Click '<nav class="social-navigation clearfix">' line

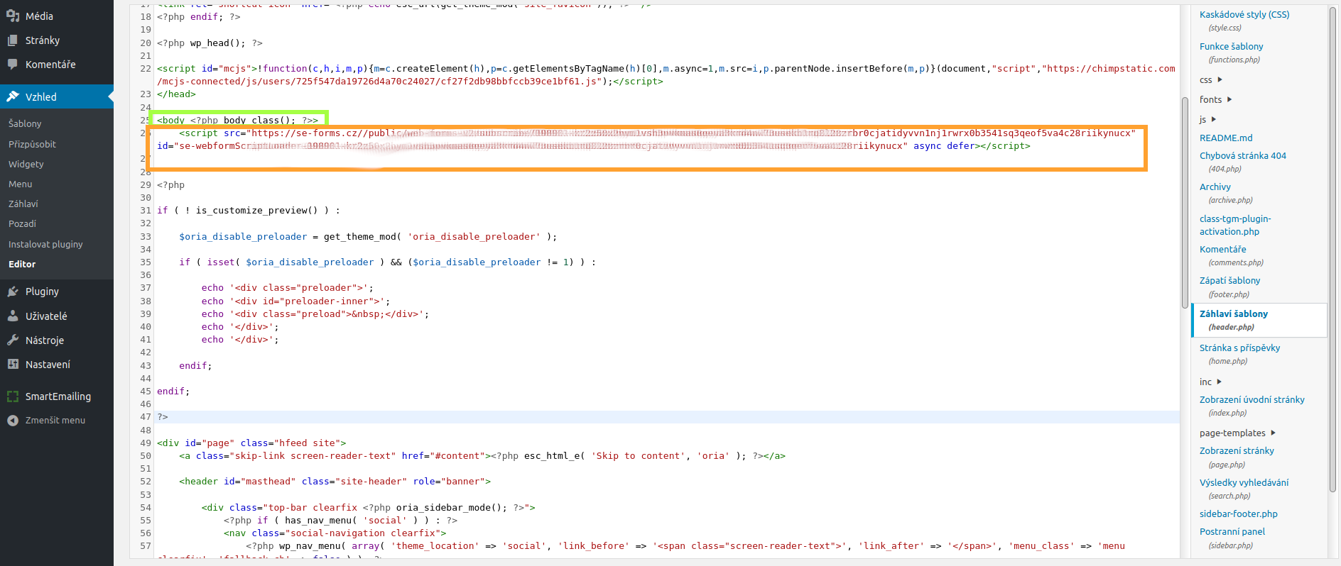tap(335, 533)
